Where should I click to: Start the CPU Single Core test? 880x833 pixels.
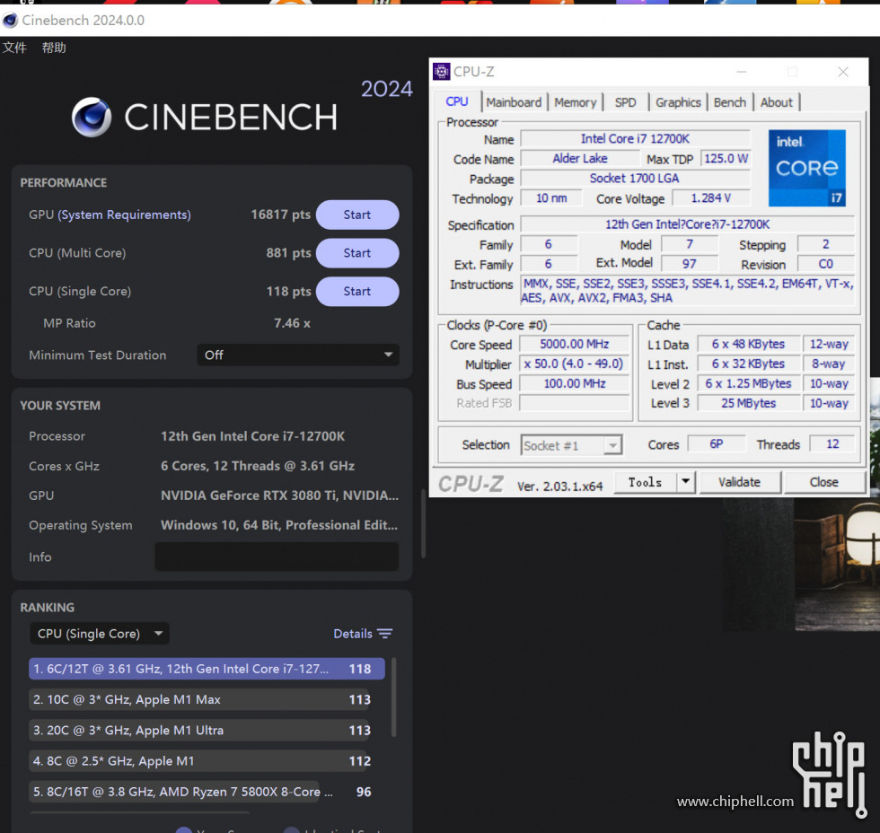click(357, 291)
